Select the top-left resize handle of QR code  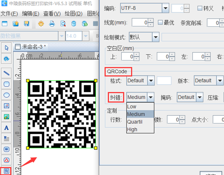(x=28, y=81)
